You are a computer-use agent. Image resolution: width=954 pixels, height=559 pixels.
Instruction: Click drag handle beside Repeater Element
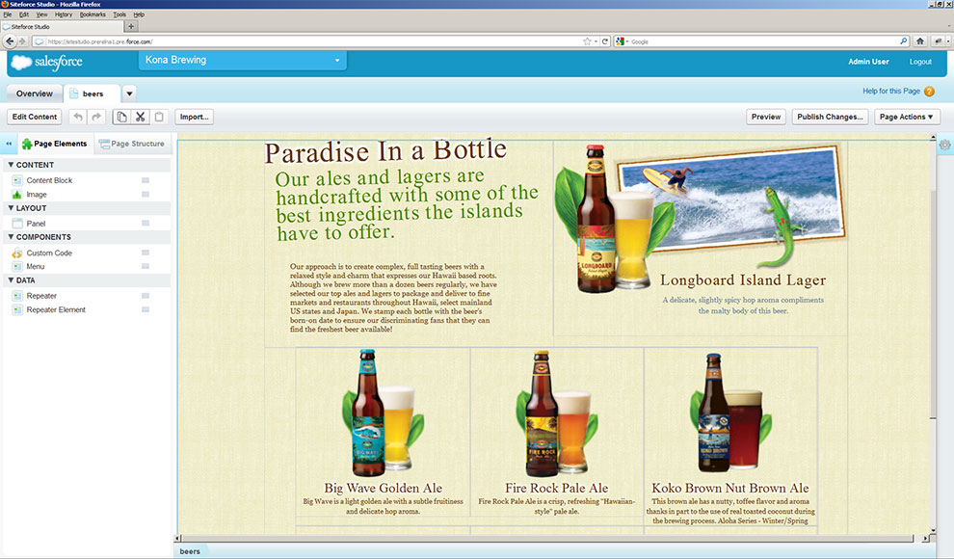146,309
